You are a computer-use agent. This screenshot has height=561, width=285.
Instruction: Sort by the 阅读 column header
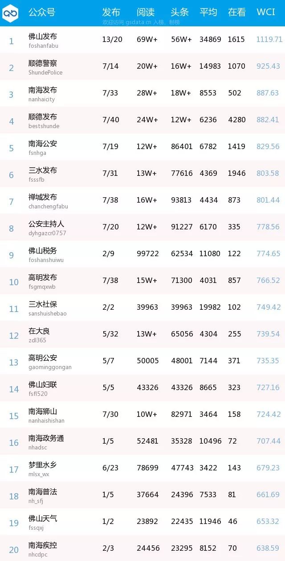tap(145, 12)
